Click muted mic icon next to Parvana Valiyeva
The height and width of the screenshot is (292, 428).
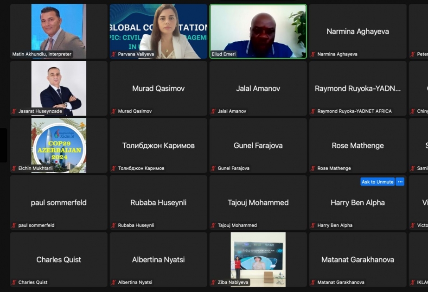[114, 54]
